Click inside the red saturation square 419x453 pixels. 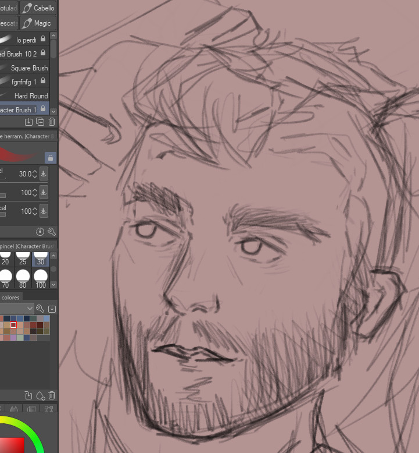(12, 445)
